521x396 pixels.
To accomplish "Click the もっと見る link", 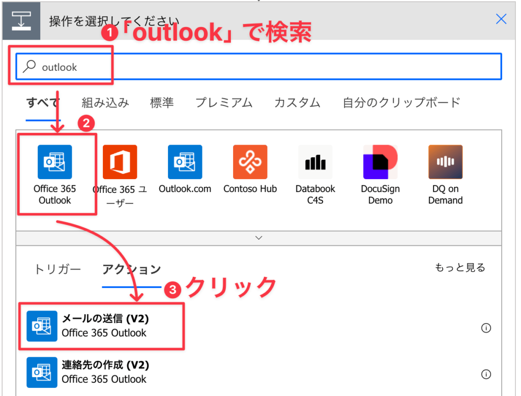I will point(460,267).
